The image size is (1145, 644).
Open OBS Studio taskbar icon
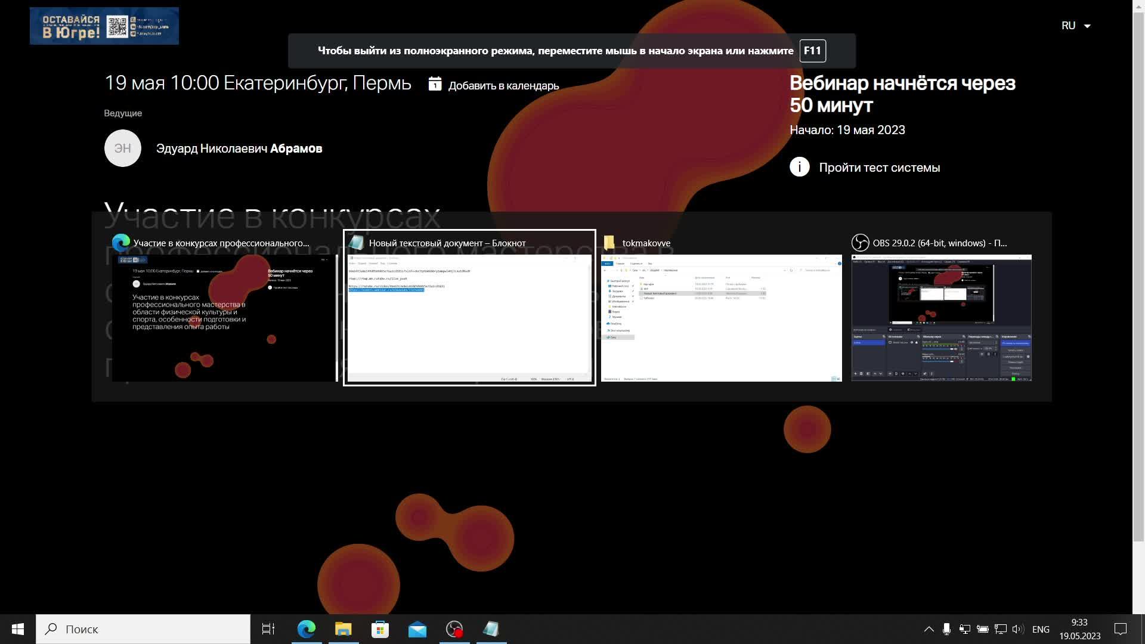pos(454,629)
